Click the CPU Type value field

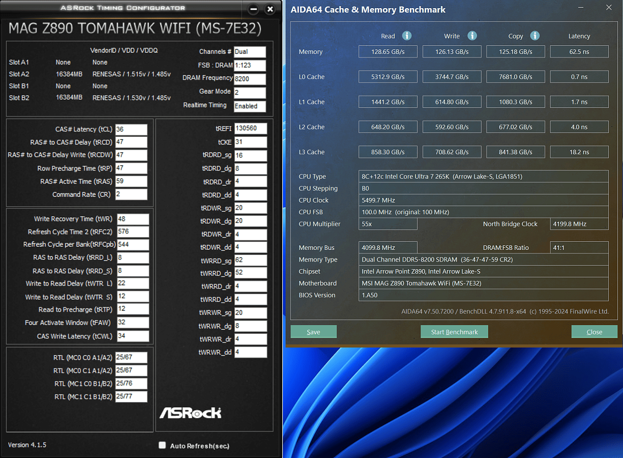[484, 177]
